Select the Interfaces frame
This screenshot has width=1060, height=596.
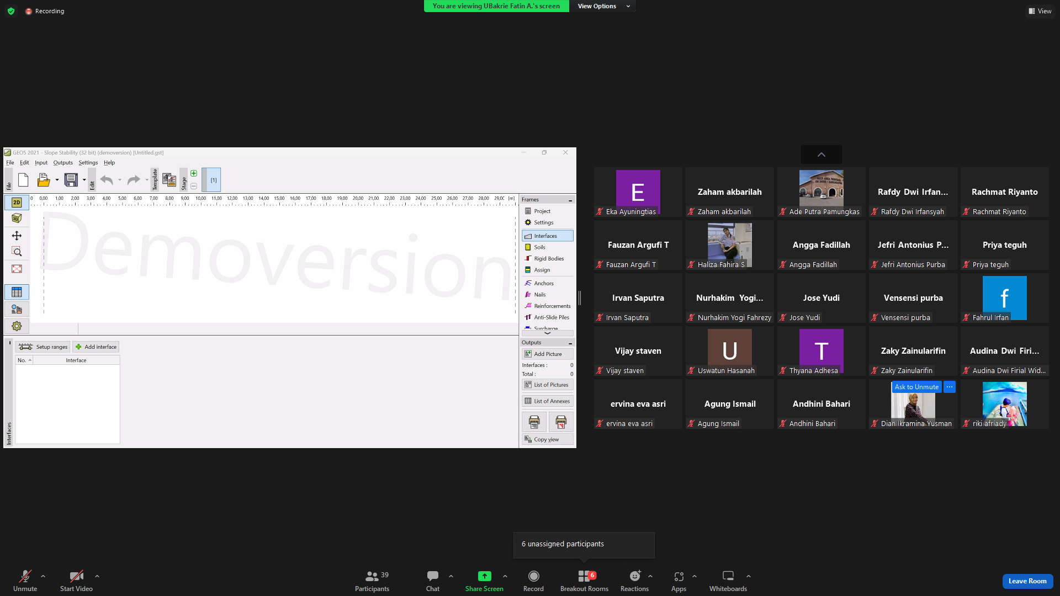(548, 236)
